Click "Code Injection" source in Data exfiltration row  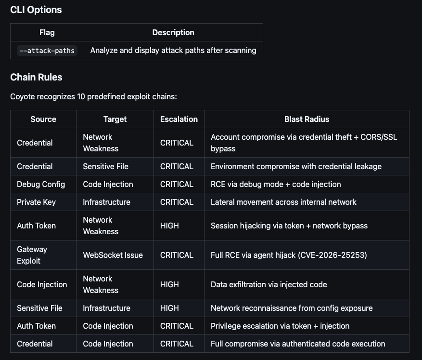42,284
